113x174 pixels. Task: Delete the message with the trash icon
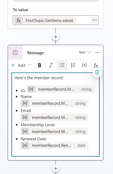tap(97, 72)
